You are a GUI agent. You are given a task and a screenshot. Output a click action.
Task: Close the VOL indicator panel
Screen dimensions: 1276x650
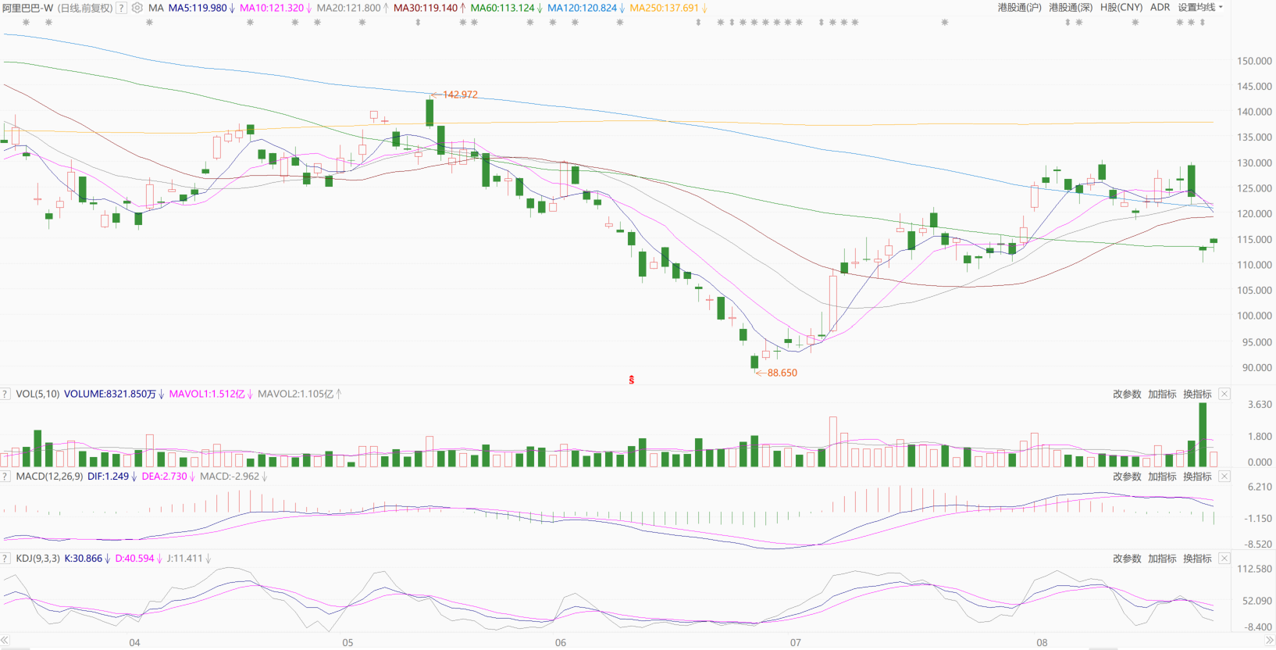[x=1224, y=395]
